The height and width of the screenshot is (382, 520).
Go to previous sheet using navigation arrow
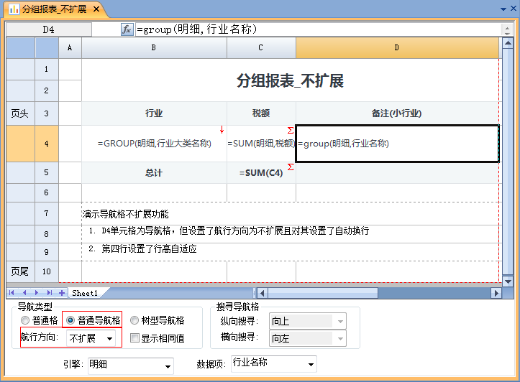click(25, 293)
